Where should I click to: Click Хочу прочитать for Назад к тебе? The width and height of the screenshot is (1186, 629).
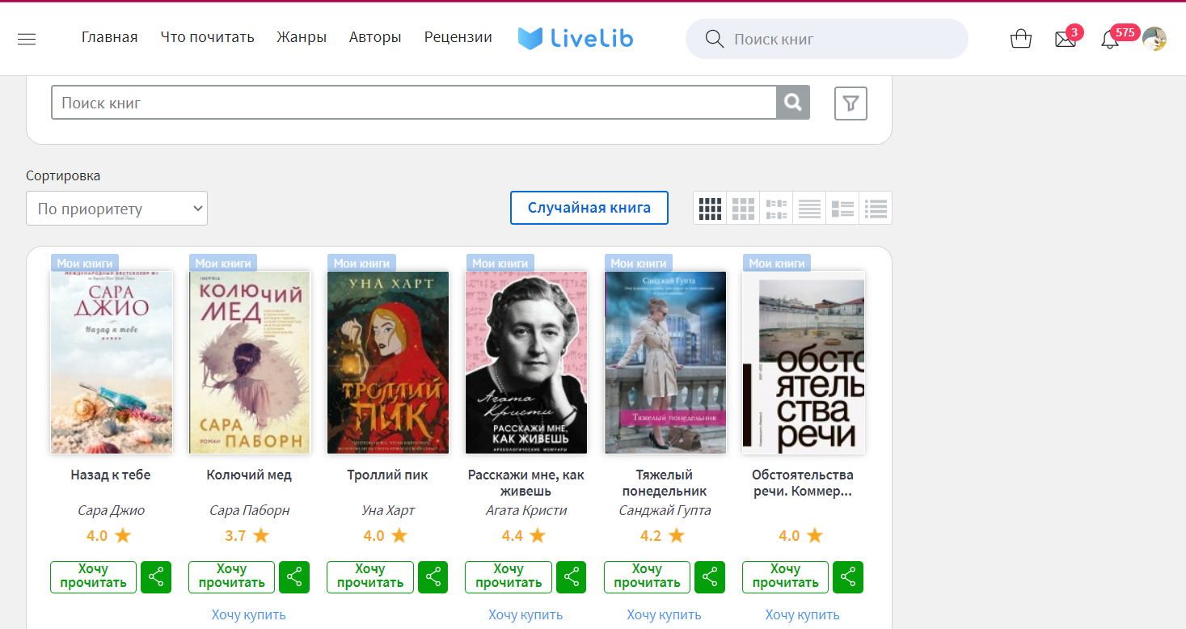(94, 577)
